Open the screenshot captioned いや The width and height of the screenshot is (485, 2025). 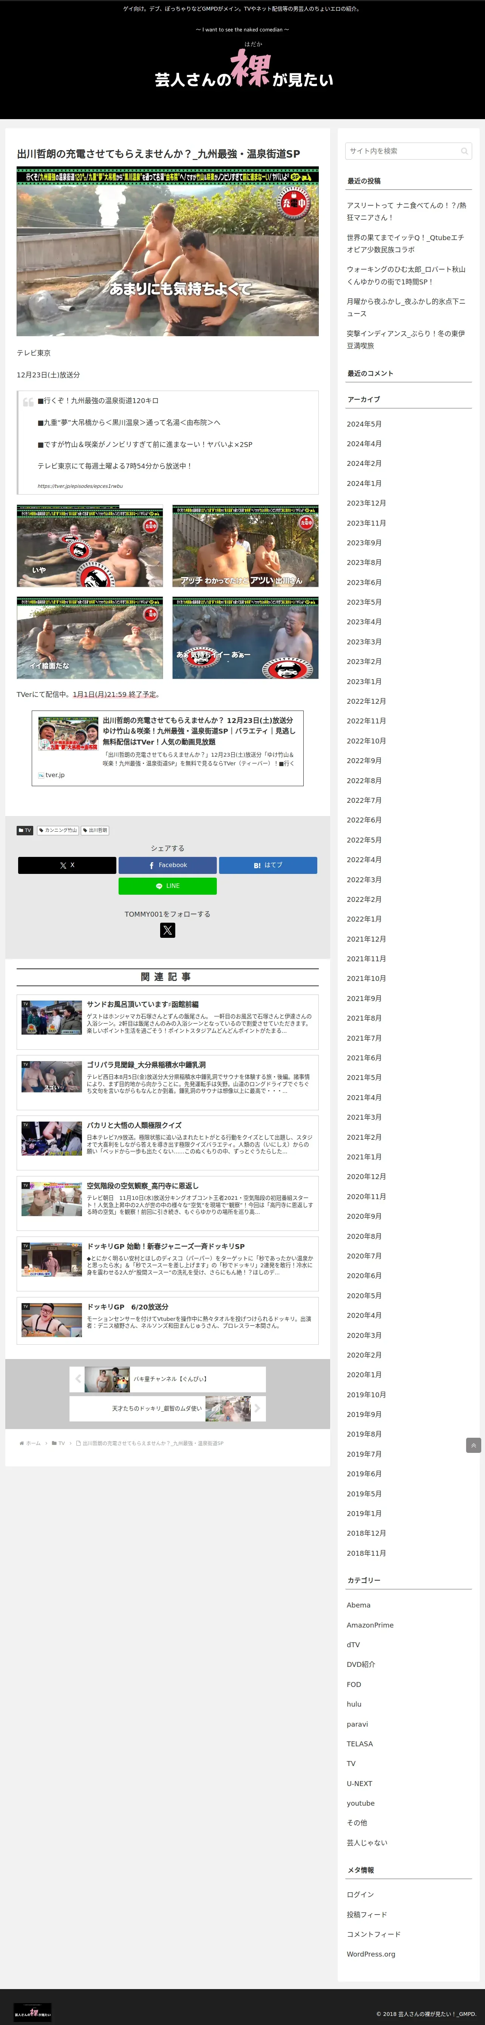tap(90, 546)
